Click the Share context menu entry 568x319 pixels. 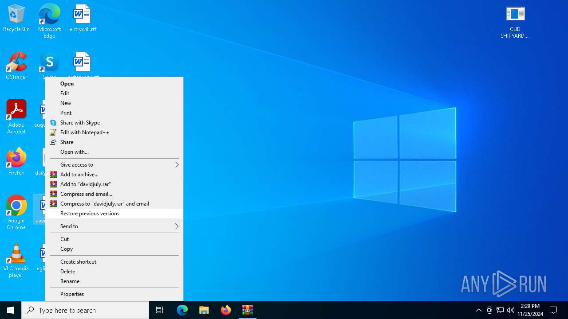click(114, 142)
